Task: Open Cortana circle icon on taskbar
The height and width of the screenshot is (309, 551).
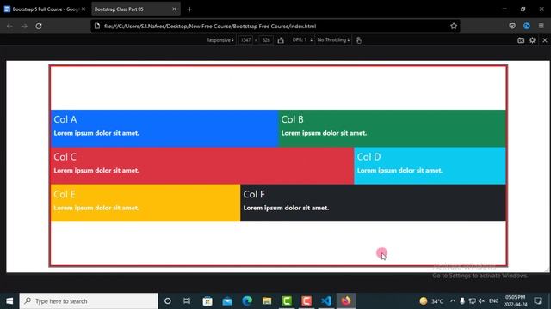Action: 168,301
